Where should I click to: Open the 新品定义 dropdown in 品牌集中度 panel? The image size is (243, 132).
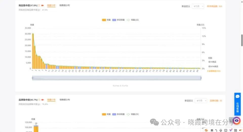point(201,101)
